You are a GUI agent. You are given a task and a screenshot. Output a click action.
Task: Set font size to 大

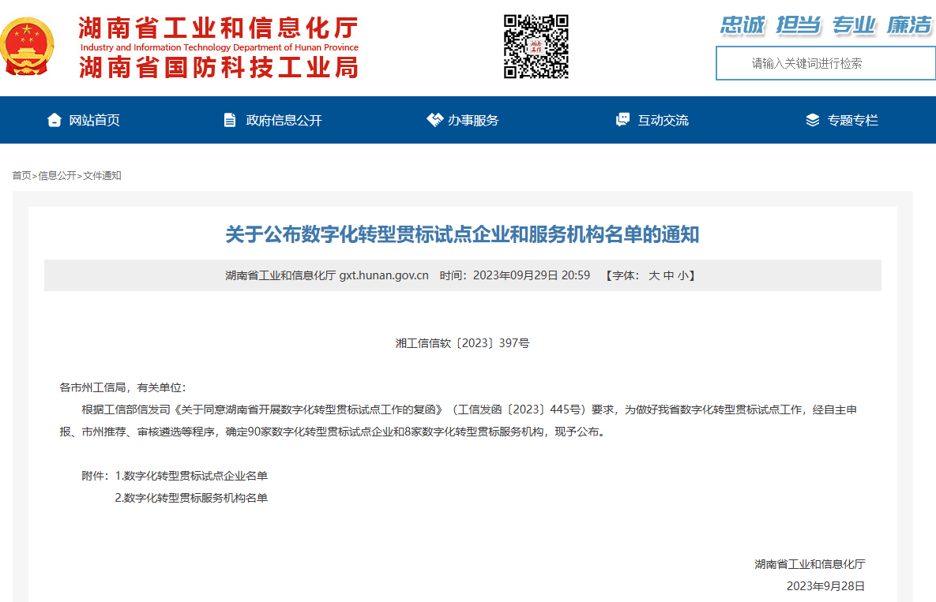654,275
